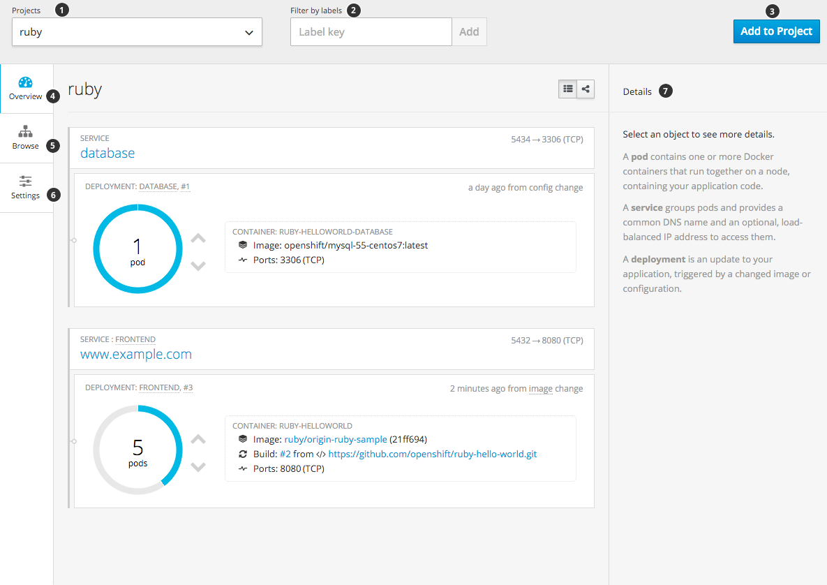
Task: Switch to topology view with the share icon
Action: tap(586, 89)
